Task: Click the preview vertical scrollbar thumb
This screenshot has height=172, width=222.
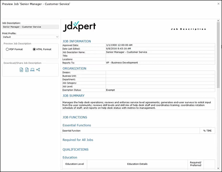Action: tap(219, 55)
